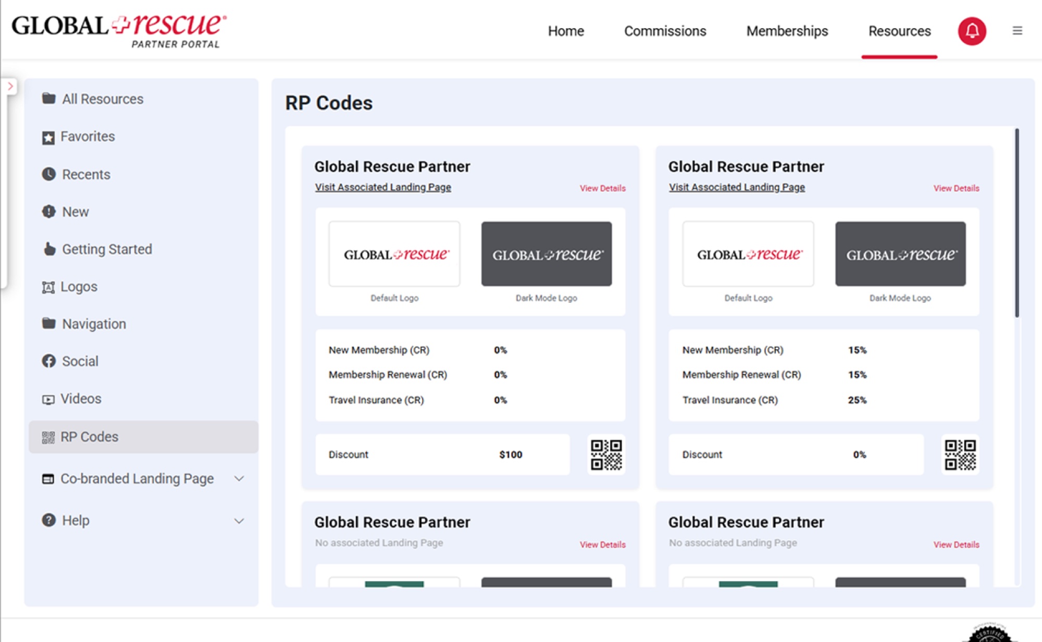Select Default Logo thumbnail in first card
This screenshot has height=642, width=1042.
[394, 254]
